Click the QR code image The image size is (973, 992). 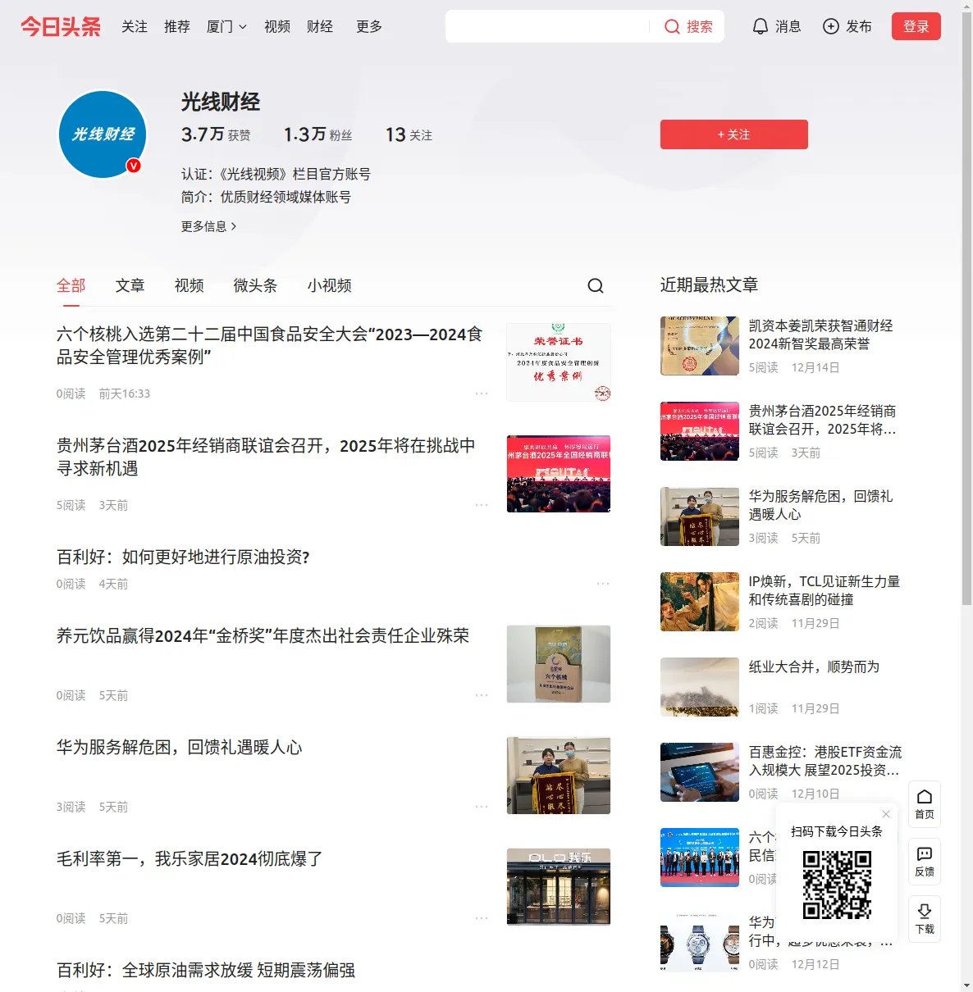coord(837,885)
